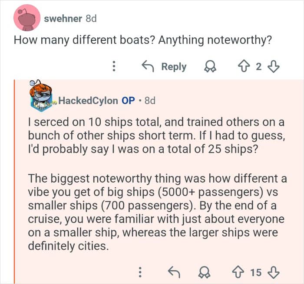Open three-dot menu on swehner's comment
This screenshot has height=284, width=304.
pos(114,66)
